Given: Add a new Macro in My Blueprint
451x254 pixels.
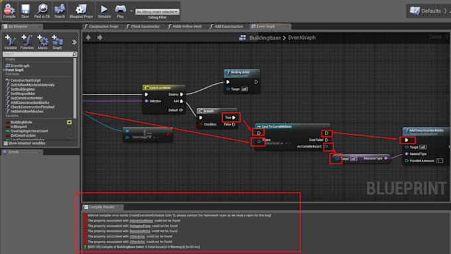Looking at the screenshot, I should coord(42,42).
